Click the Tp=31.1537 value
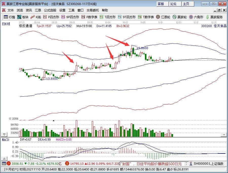The image size is (228, 173). 44,26
